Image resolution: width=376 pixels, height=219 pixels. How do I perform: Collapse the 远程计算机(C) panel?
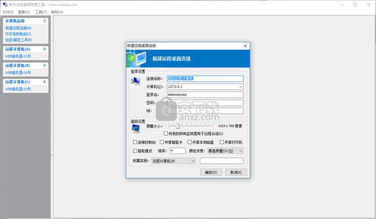tap(44, 82)
